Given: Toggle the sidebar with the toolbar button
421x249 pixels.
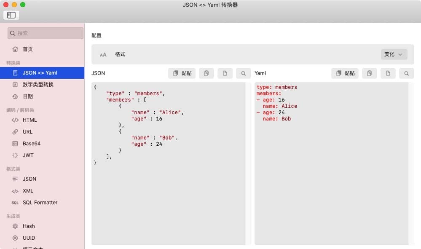Looking at the screenshot, I should pos(11,15).
